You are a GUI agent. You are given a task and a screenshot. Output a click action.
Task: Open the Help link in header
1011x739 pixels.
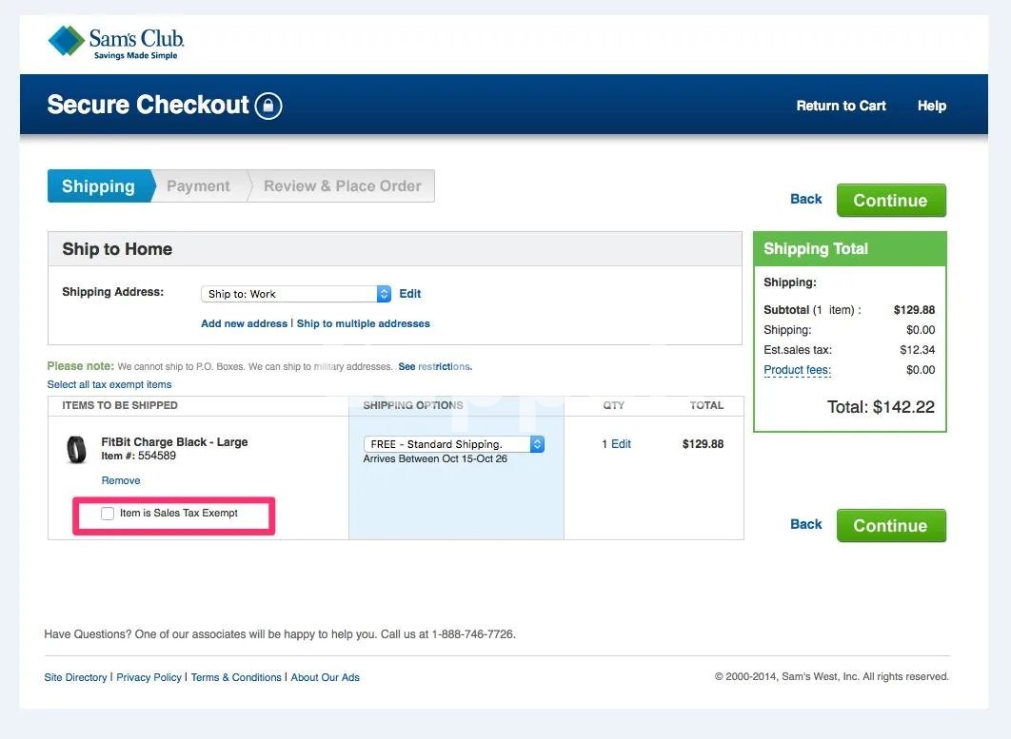click(931, 106)
